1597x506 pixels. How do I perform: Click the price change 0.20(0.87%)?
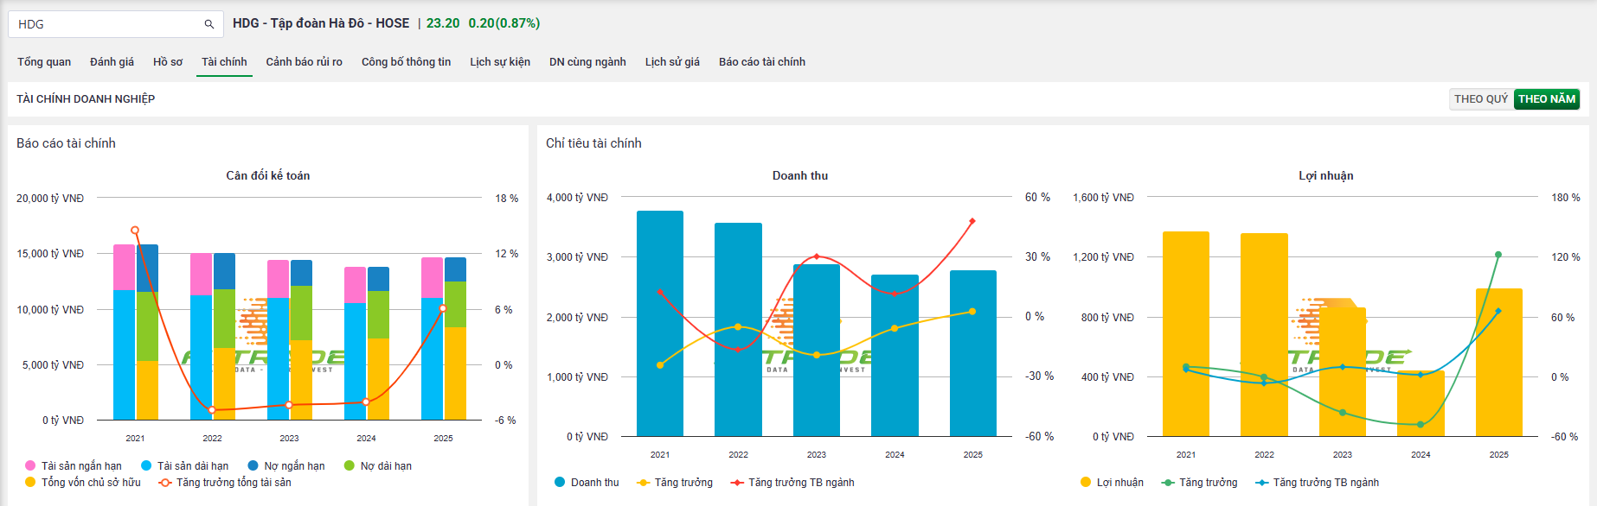[504, 23]
